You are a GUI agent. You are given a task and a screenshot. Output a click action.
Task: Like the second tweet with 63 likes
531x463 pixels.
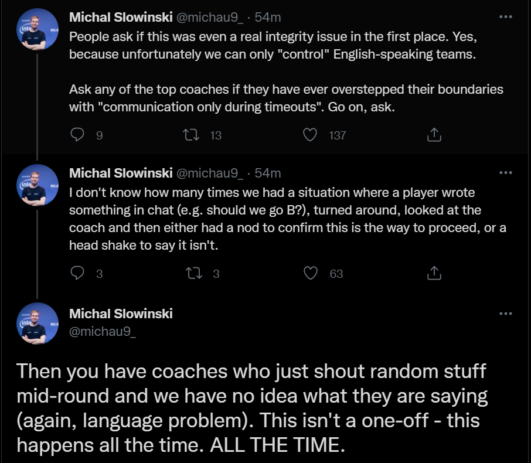coord(311,273)
